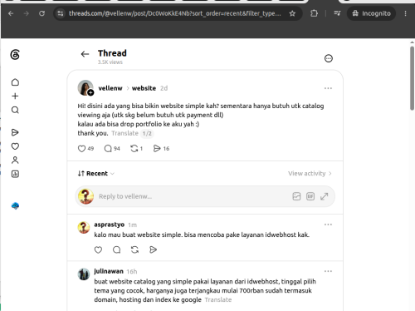Click asprastyo's avatar thumbnail

[84, 228]
